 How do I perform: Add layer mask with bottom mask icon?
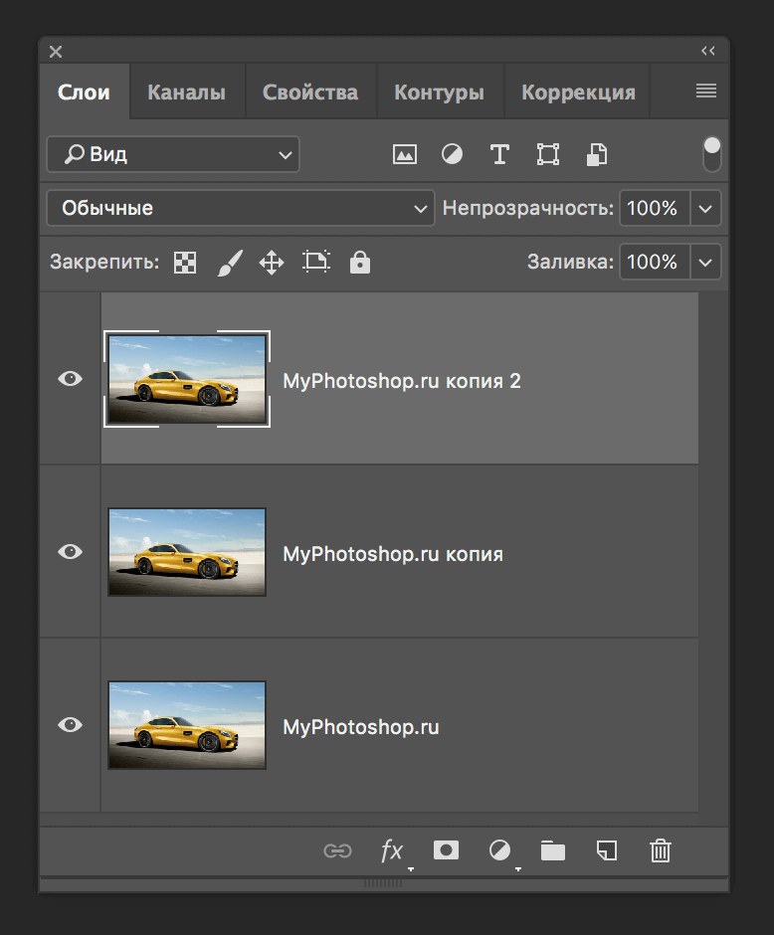[x=446, y=850]
